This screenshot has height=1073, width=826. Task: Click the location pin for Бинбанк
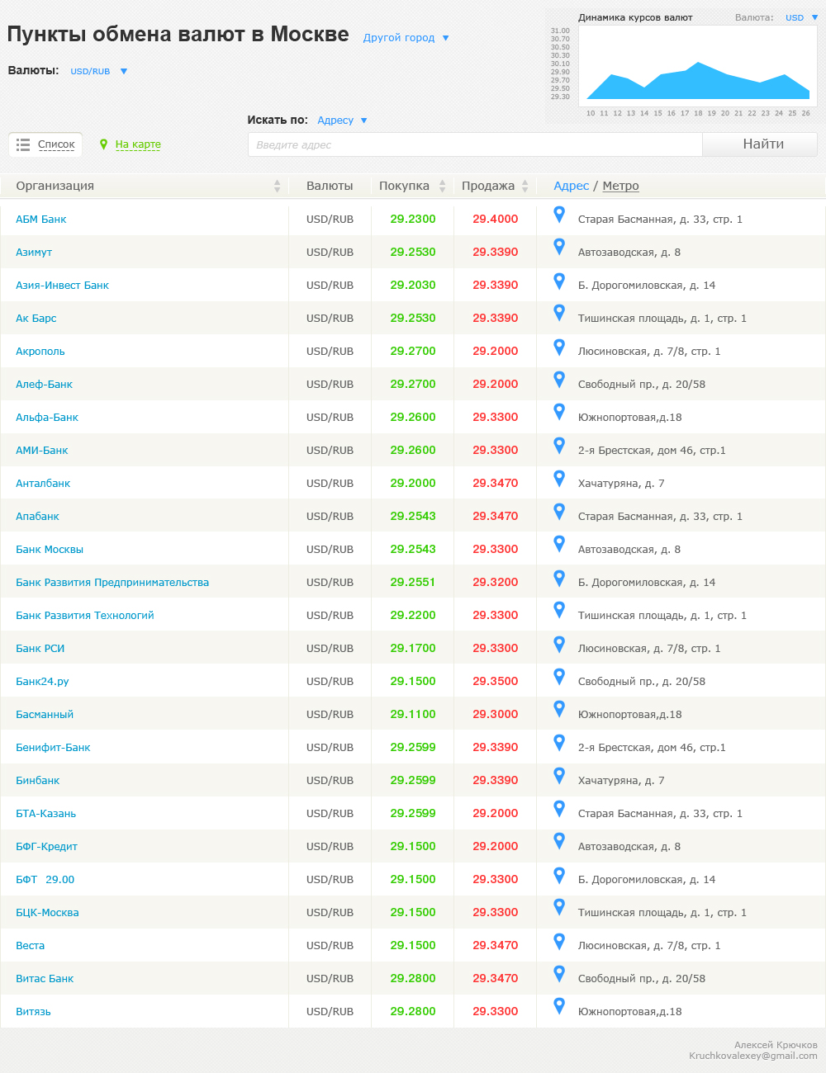pos(559,776)
